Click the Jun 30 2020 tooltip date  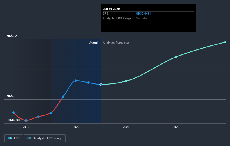coord(111,9)
